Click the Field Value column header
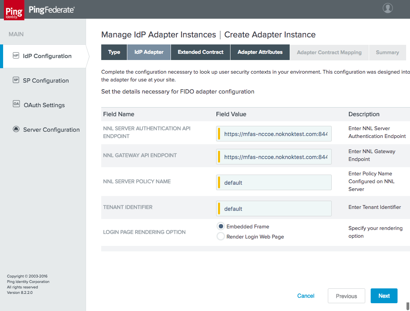The width and height of the screenshot is (410, 311). click(231, 114)
